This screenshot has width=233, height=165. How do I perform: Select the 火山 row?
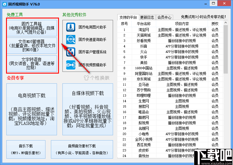(x=170, y=52)
